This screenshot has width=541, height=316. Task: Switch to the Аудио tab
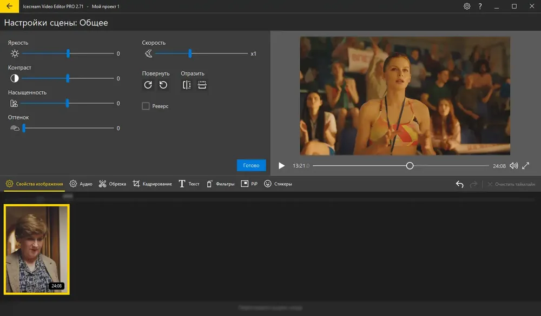point(81,184)
